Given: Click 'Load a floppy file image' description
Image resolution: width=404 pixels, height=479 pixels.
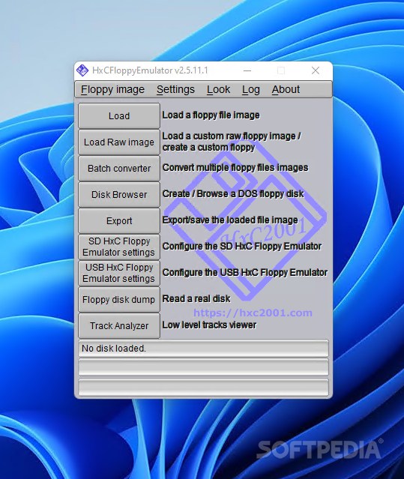Looking at the screenshot, I should [211, 115].
